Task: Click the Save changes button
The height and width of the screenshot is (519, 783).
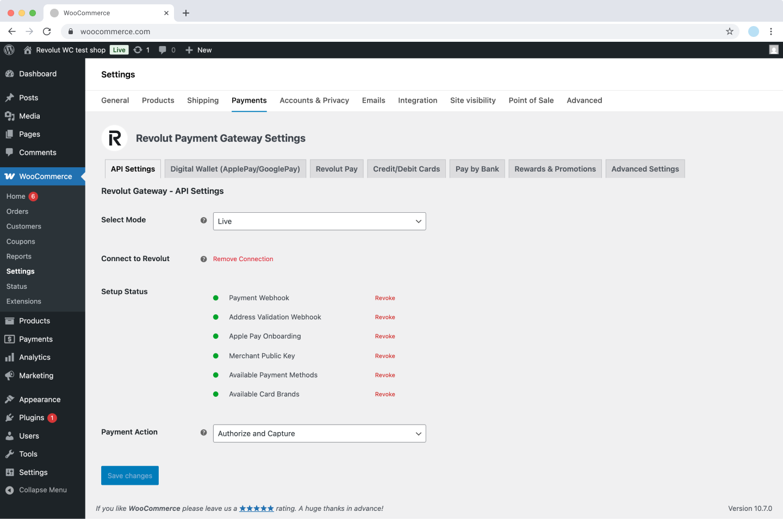Action: 130,476
